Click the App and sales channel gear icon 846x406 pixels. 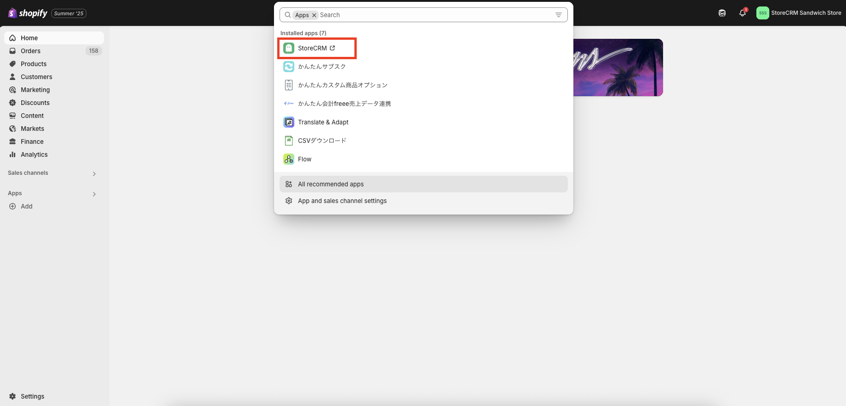[289, 201]
